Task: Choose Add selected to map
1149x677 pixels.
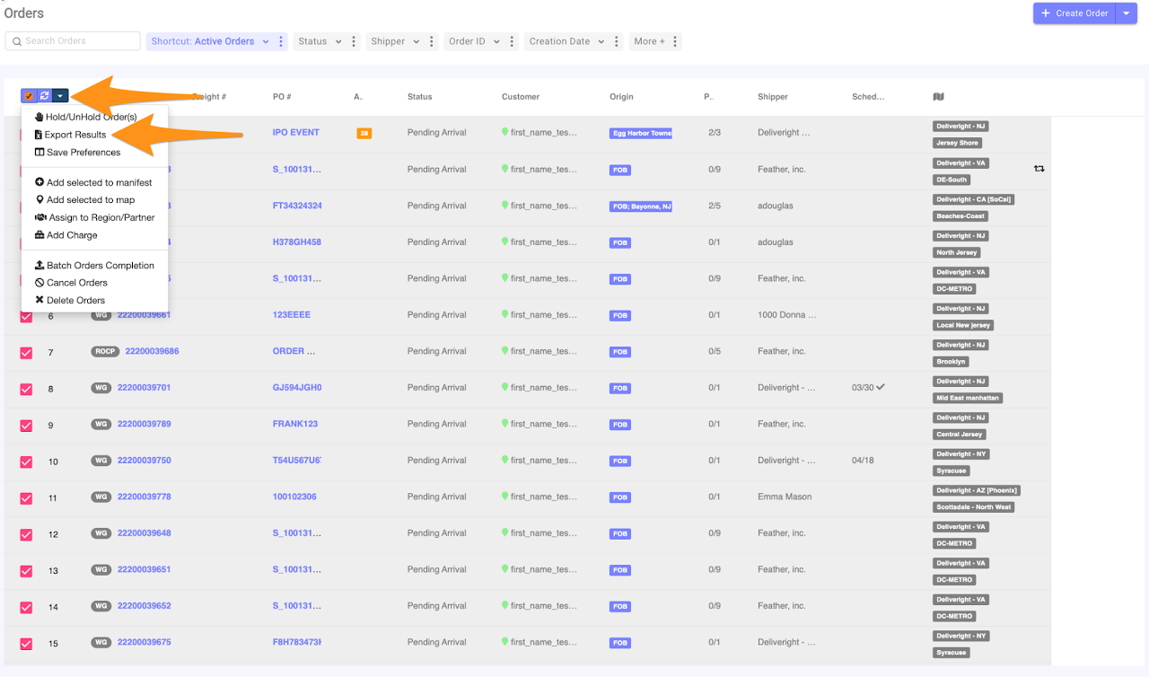Action: pos(84,200)
